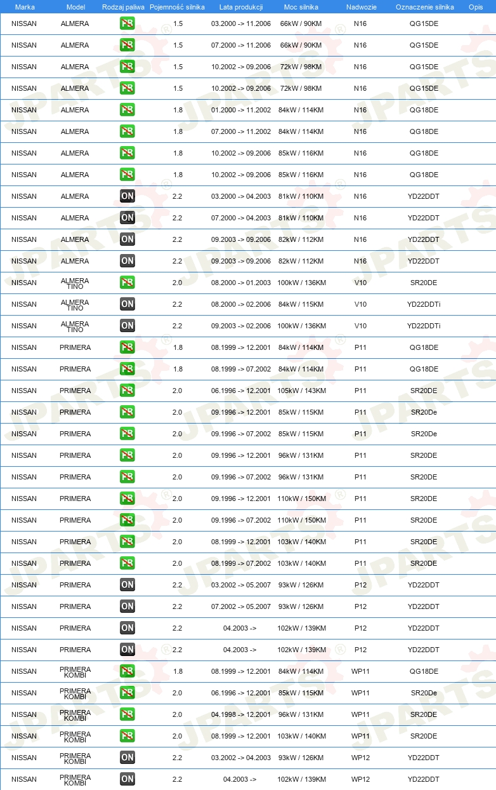The height and width of the screenshot is (790, 496).
Task: Click petrol icon in Almera Tino SR20DE row
Action: (x=127, y=283)
